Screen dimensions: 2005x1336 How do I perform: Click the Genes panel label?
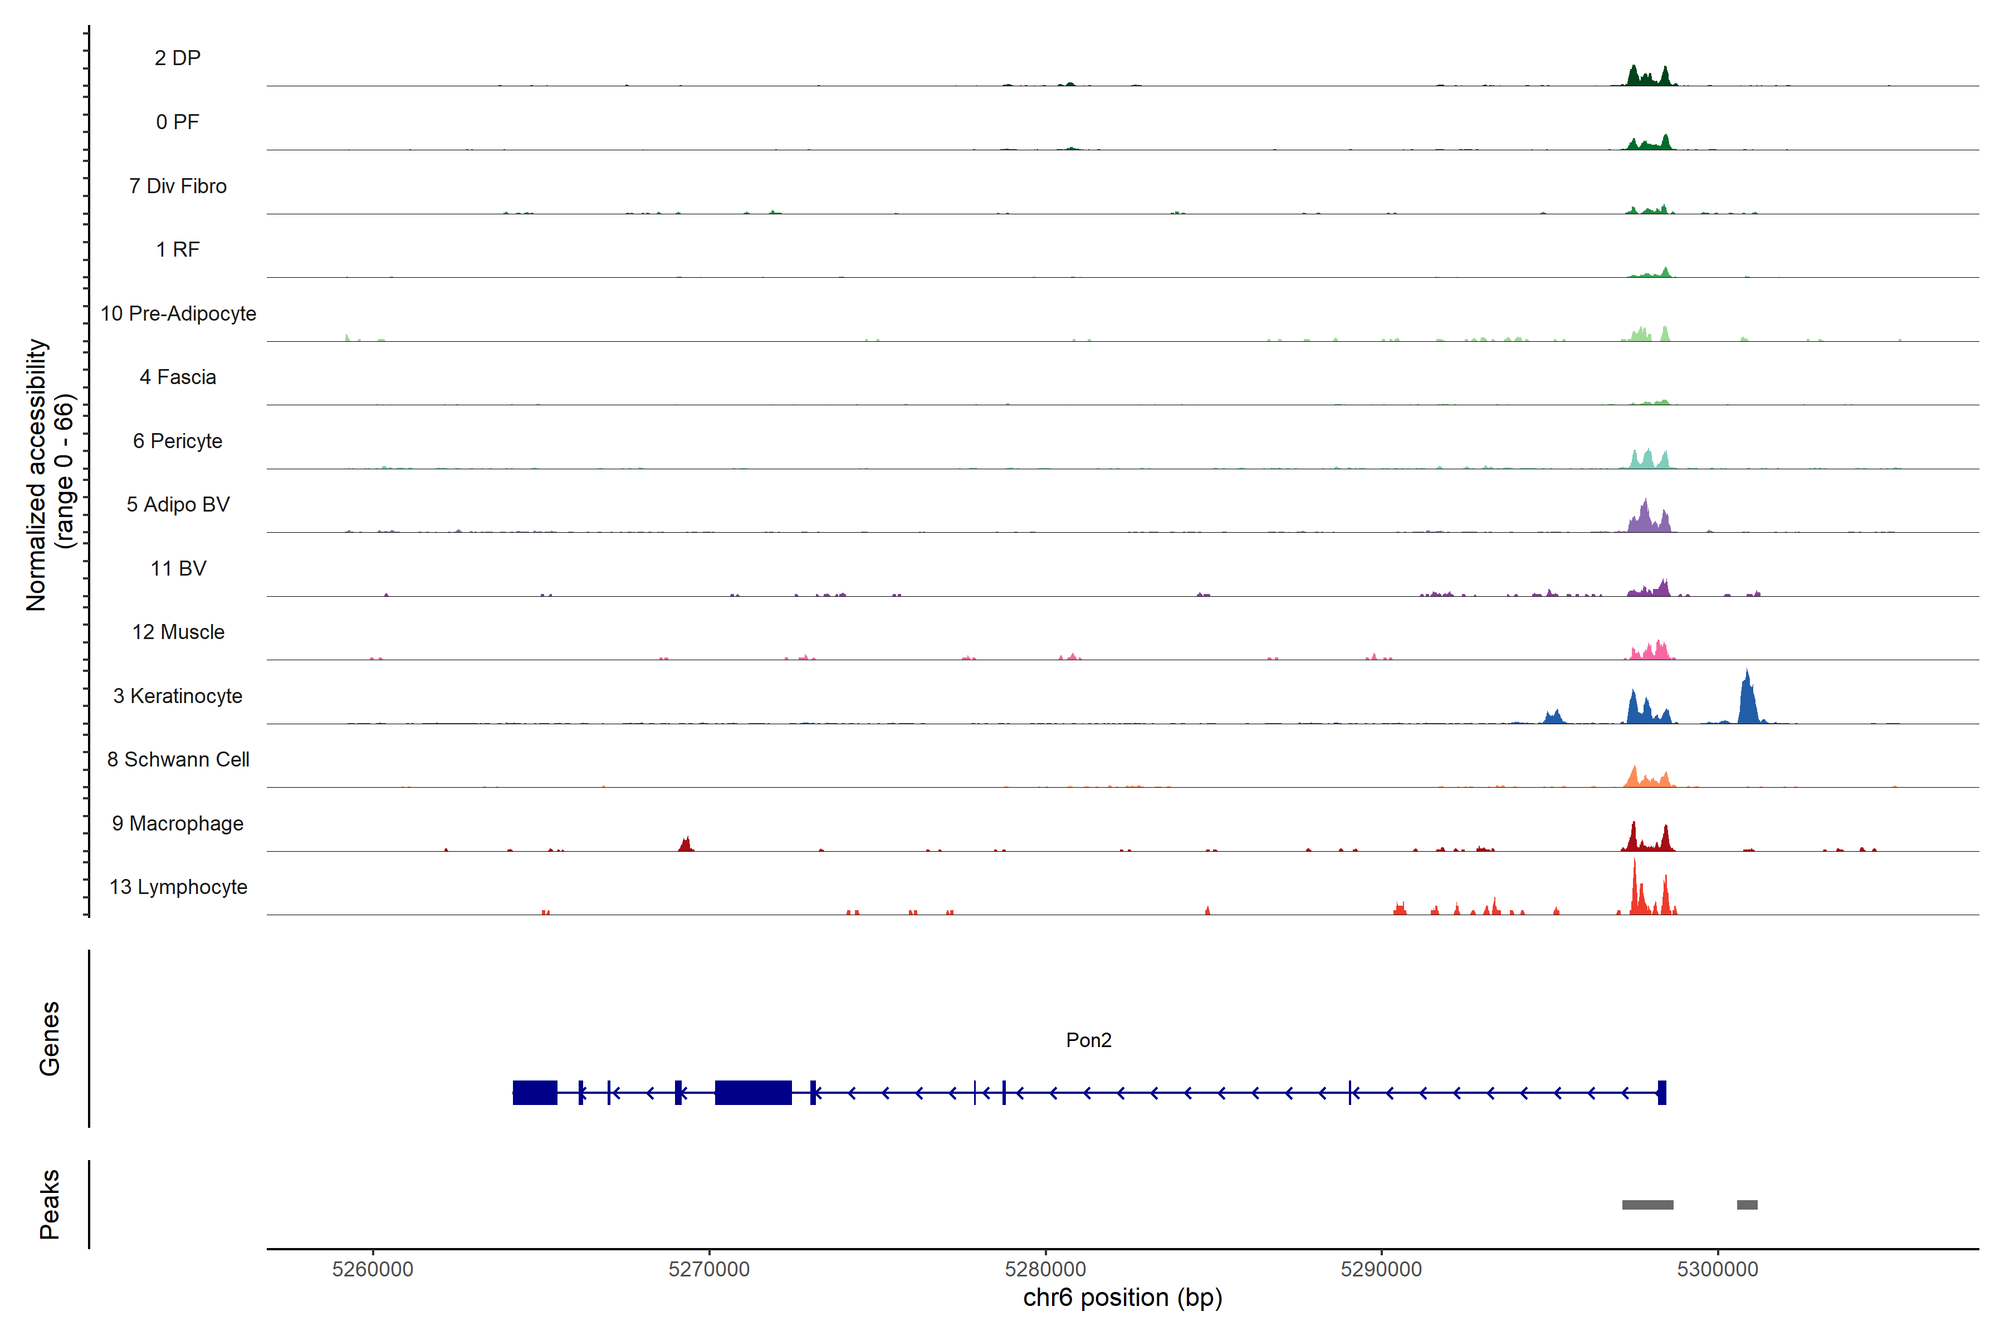pyautogui.click(x=50, y=1039)
